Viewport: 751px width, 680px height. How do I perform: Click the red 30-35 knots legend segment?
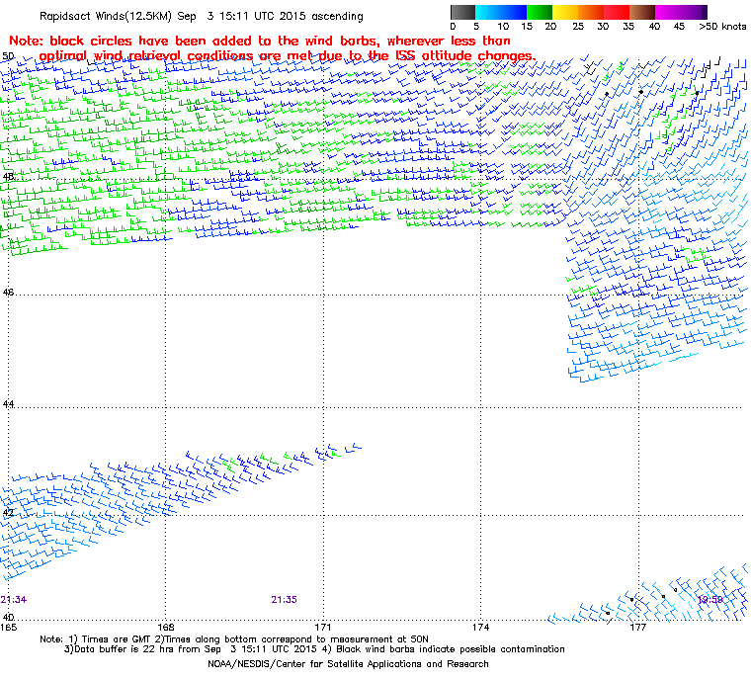point(617,12)
